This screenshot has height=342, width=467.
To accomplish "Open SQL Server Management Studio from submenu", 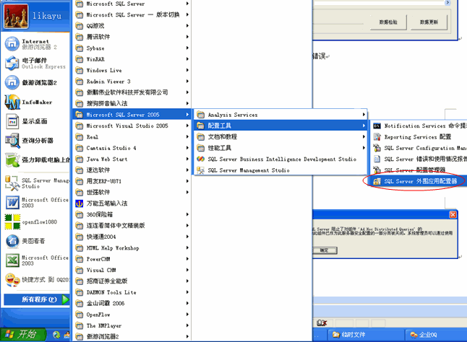I will tap(248, 170).
